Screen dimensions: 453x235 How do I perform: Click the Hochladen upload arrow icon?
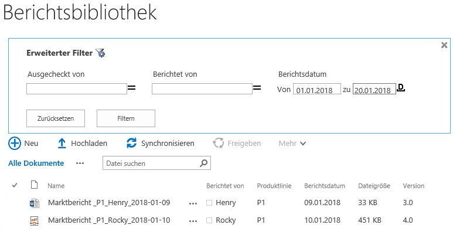[62, 143]
